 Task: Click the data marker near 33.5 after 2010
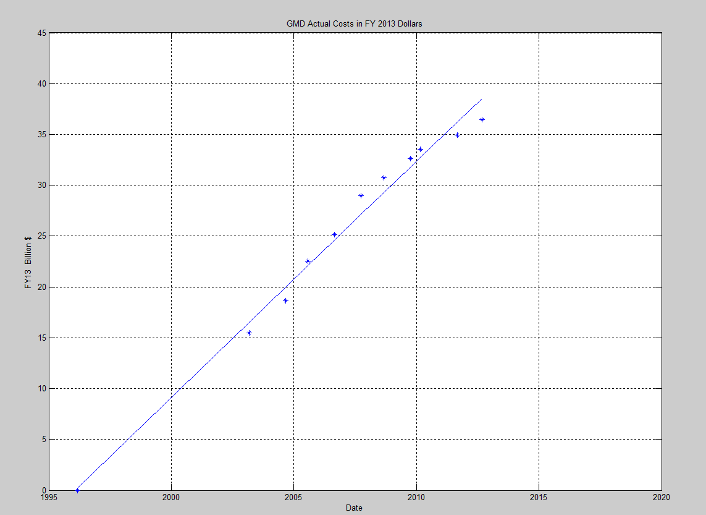pos(420,149)
